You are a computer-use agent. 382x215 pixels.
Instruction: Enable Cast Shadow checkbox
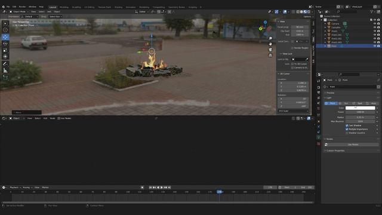pos(347,125)
